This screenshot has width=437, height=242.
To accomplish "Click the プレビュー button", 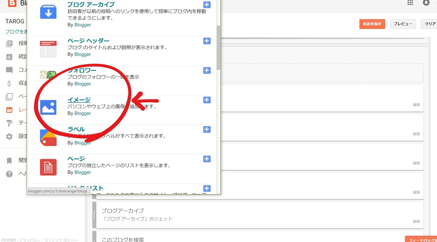I will point(403,24).
